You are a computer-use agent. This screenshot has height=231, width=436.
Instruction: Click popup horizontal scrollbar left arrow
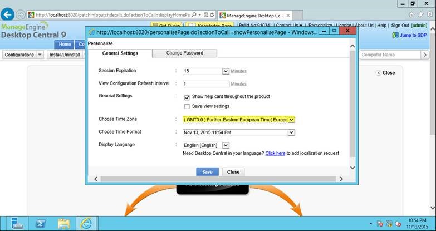point(96,179)
